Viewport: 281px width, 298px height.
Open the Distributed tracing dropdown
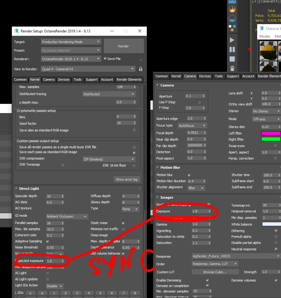tap(109, 94)
